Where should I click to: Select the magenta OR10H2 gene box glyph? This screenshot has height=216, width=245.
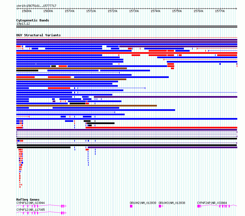pyautogui.click(x=131, y=206)
